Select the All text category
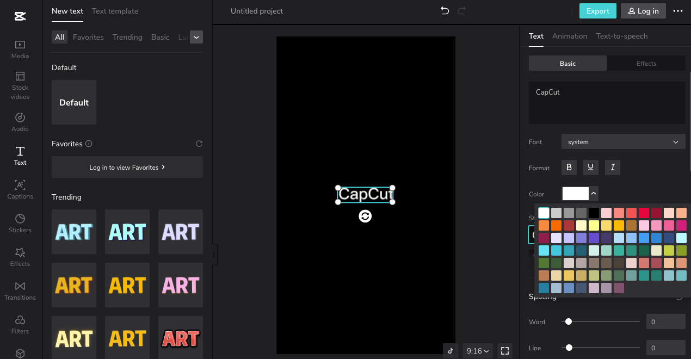The height and width of the screenshot is (359, 691). [59, 37]
